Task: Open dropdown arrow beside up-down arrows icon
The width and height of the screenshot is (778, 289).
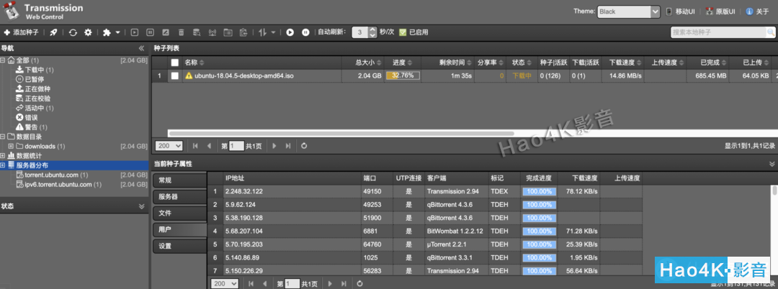Action: pyautogui.click(x=274, y=32)
